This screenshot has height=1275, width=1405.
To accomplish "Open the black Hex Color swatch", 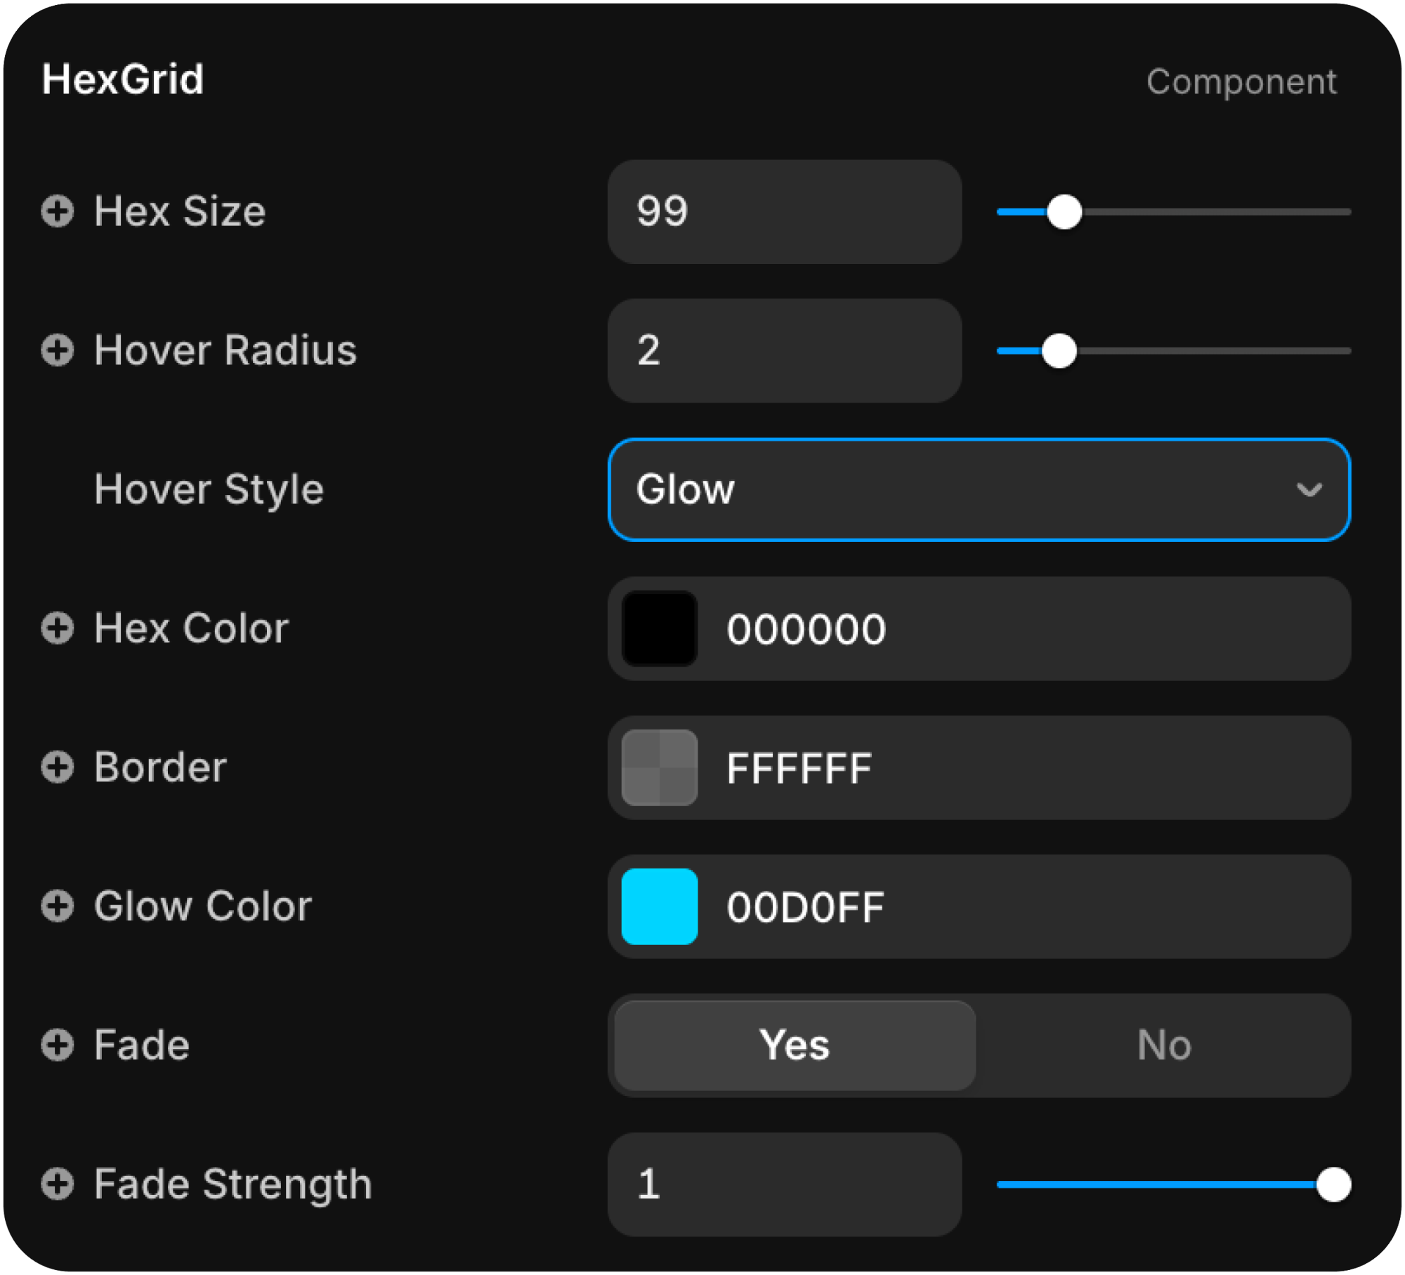I will click(x=659, y=628).
